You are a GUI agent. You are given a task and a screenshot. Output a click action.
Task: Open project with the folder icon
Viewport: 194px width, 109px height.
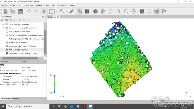coord(13,12)
